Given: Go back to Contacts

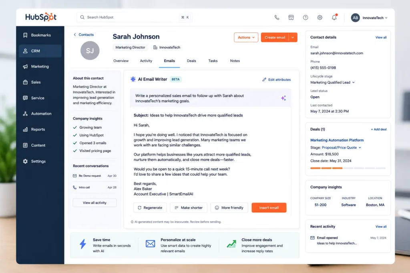Looking at the screenshot, I should 84,34.
